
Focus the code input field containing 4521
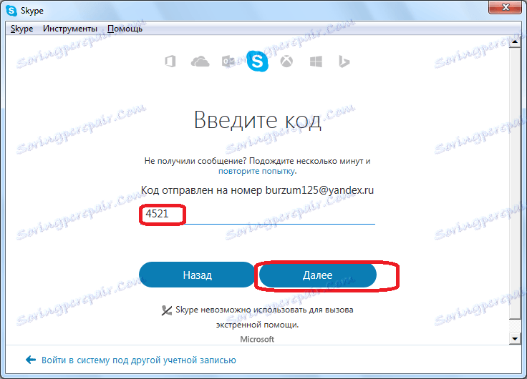258,215
